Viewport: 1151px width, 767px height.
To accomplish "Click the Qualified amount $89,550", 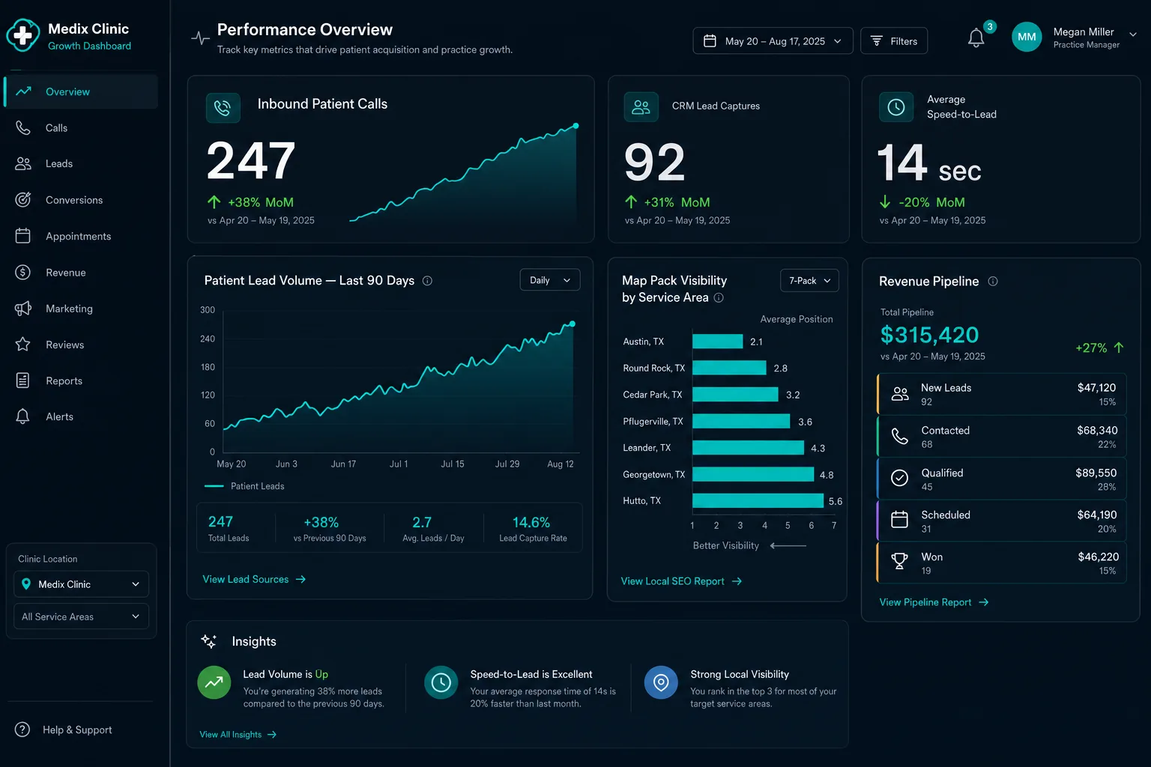I will (x=1096, y=473).
